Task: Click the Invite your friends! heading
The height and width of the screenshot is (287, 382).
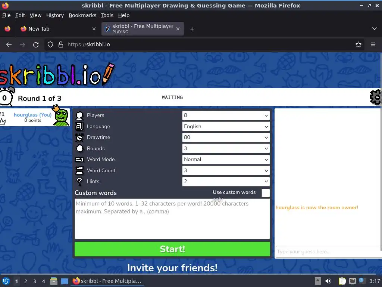Action: pyautogui.click(x=172, y=268)
